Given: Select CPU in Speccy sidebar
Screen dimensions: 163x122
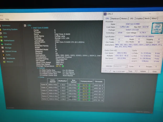Looking at the screenshot, I should click(5, 33).
